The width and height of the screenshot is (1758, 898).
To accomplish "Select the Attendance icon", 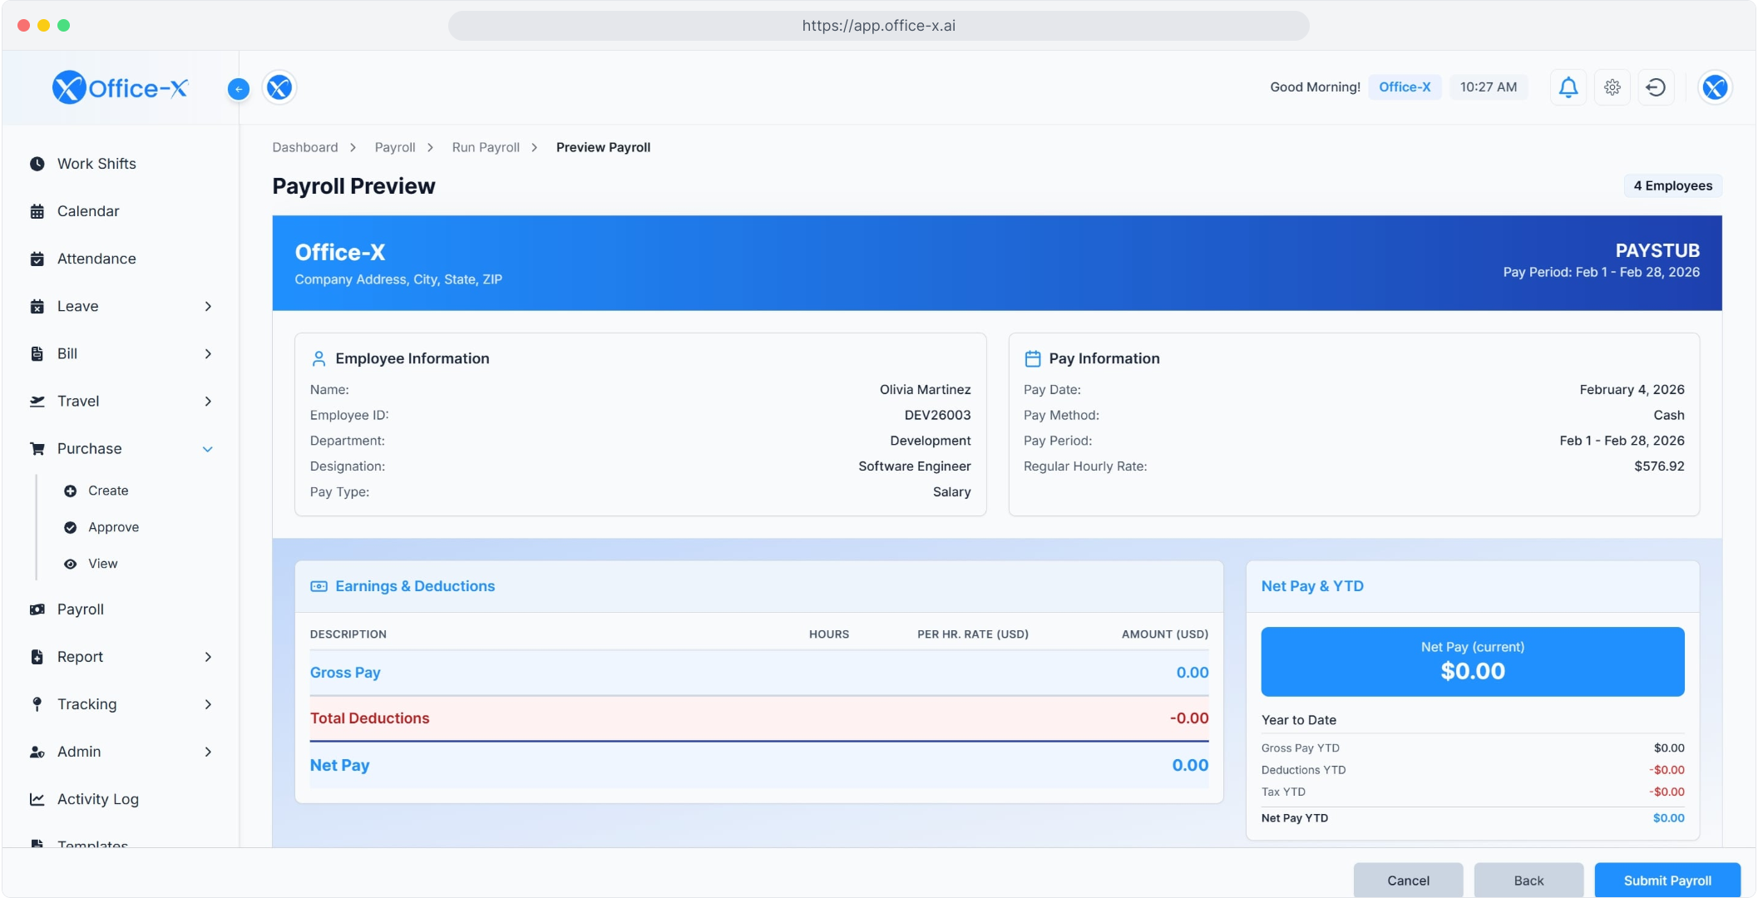I will point(37,258).
